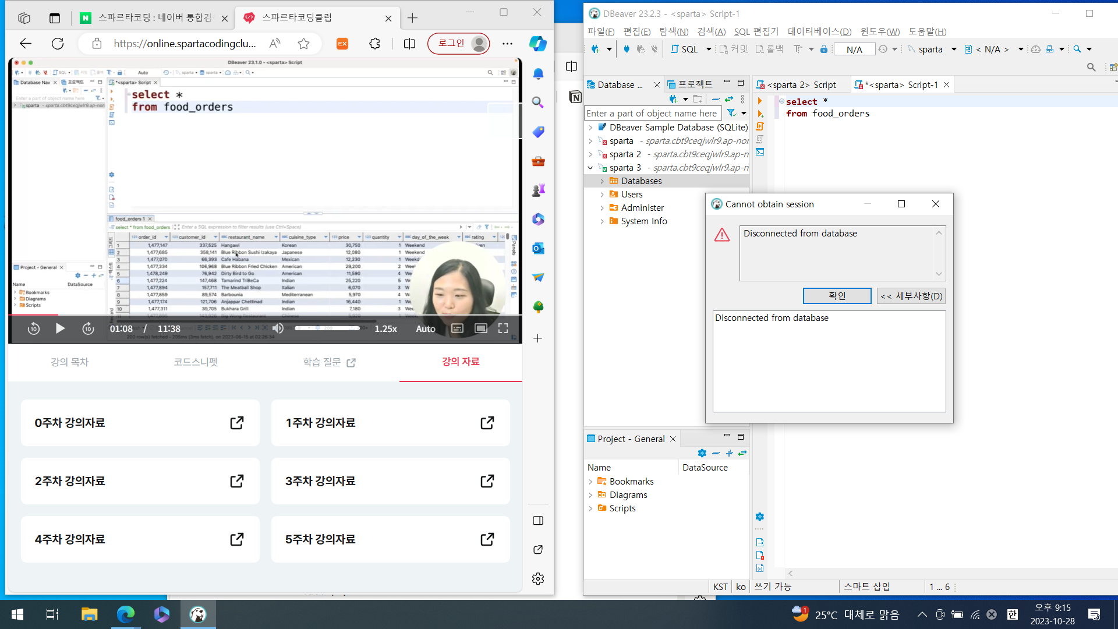
Task: Click the 세부사항(D) details button
Action: point(911,296)
